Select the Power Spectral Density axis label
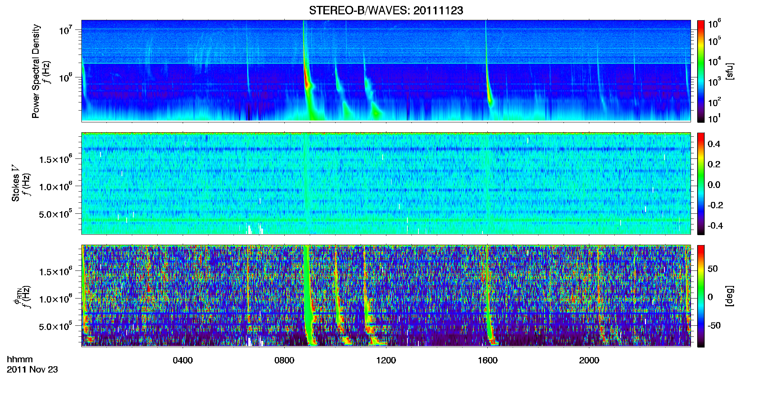Image resolution: width=772 pixels, height=398 pixels. 36,71
